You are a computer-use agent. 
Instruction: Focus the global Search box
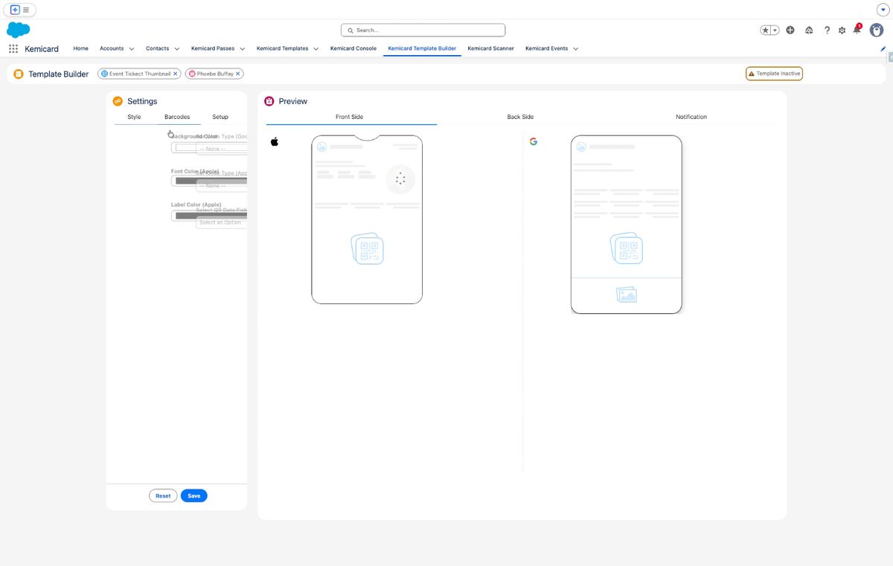click(x=423, y=30)
